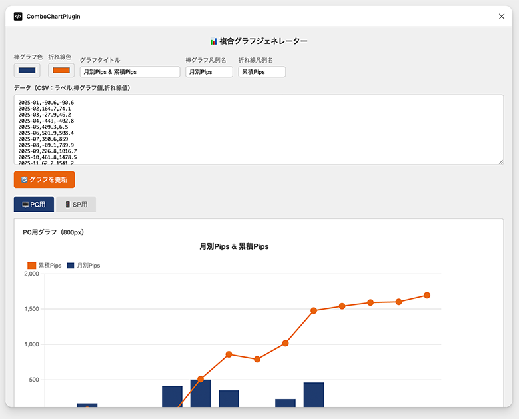This screenshot has width=519, height=419.
Task: Click the ComboChartPlugin code icon
Action: click(x=18, y=16)
